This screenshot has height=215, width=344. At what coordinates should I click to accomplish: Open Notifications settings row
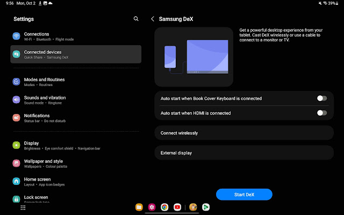point(76,118)
